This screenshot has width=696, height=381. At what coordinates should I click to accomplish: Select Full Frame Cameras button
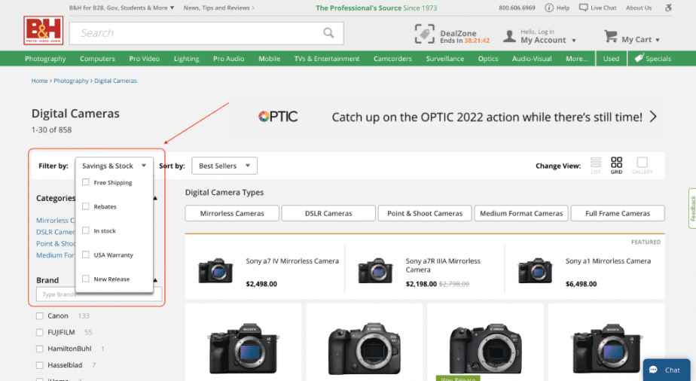click(x=618, y=213)
